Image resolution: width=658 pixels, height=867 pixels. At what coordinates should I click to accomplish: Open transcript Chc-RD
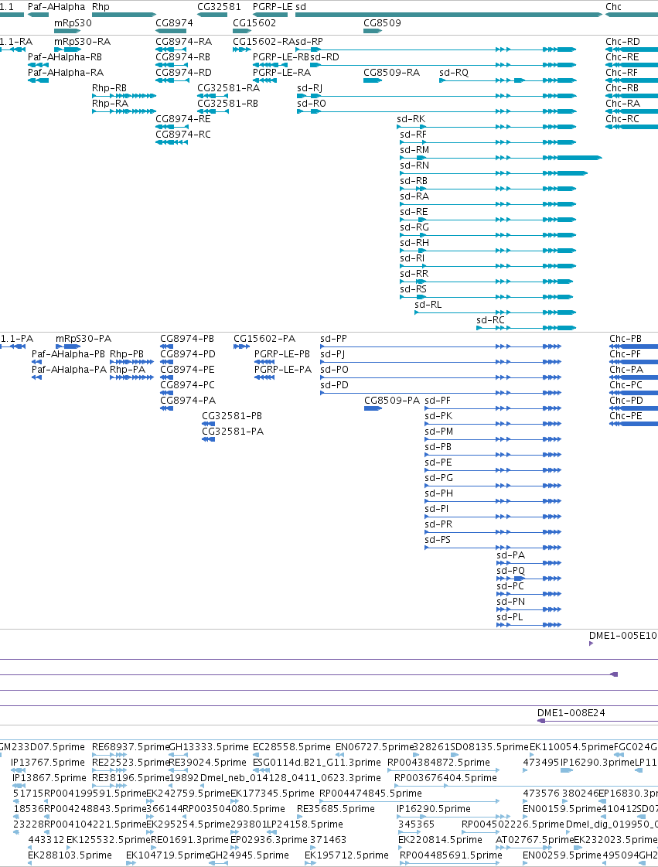622,42
